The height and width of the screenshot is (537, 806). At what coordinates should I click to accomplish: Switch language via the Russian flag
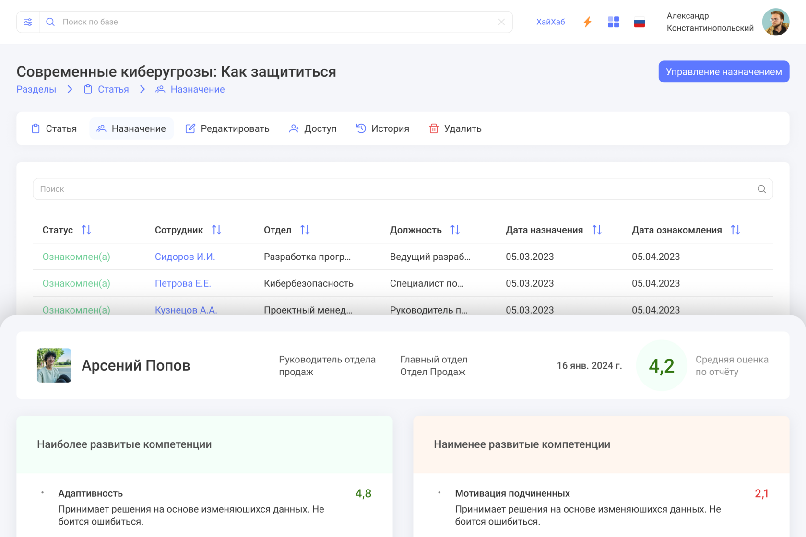pos(639,23)
